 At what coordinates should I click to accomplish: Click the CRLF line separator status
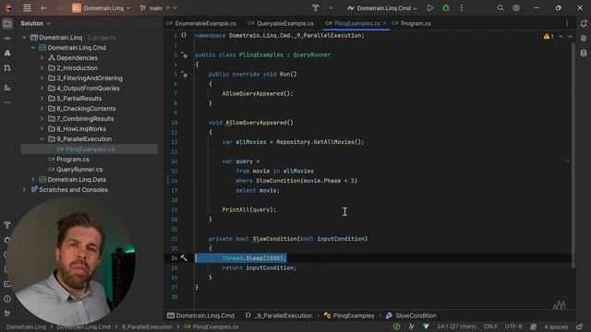tap(490, 326)
